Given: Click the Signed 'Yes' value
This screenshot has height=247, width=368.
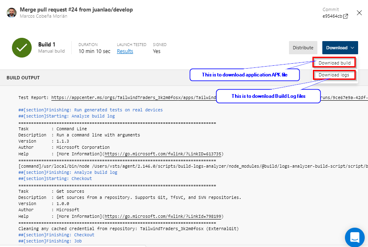Looking at the screenshot, I should (x=156, y=51).
